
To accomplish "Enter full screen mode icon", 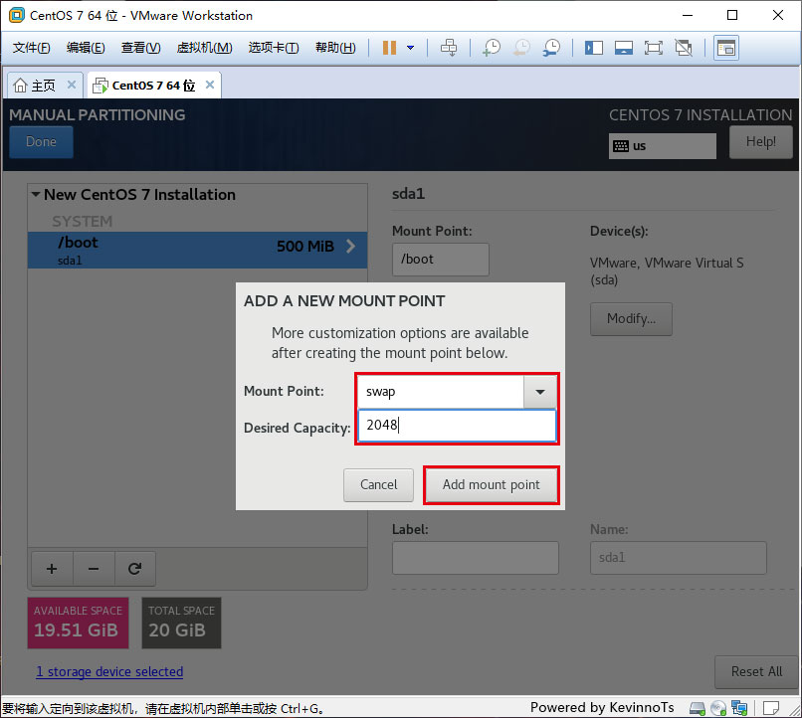I will coord(653,48).
